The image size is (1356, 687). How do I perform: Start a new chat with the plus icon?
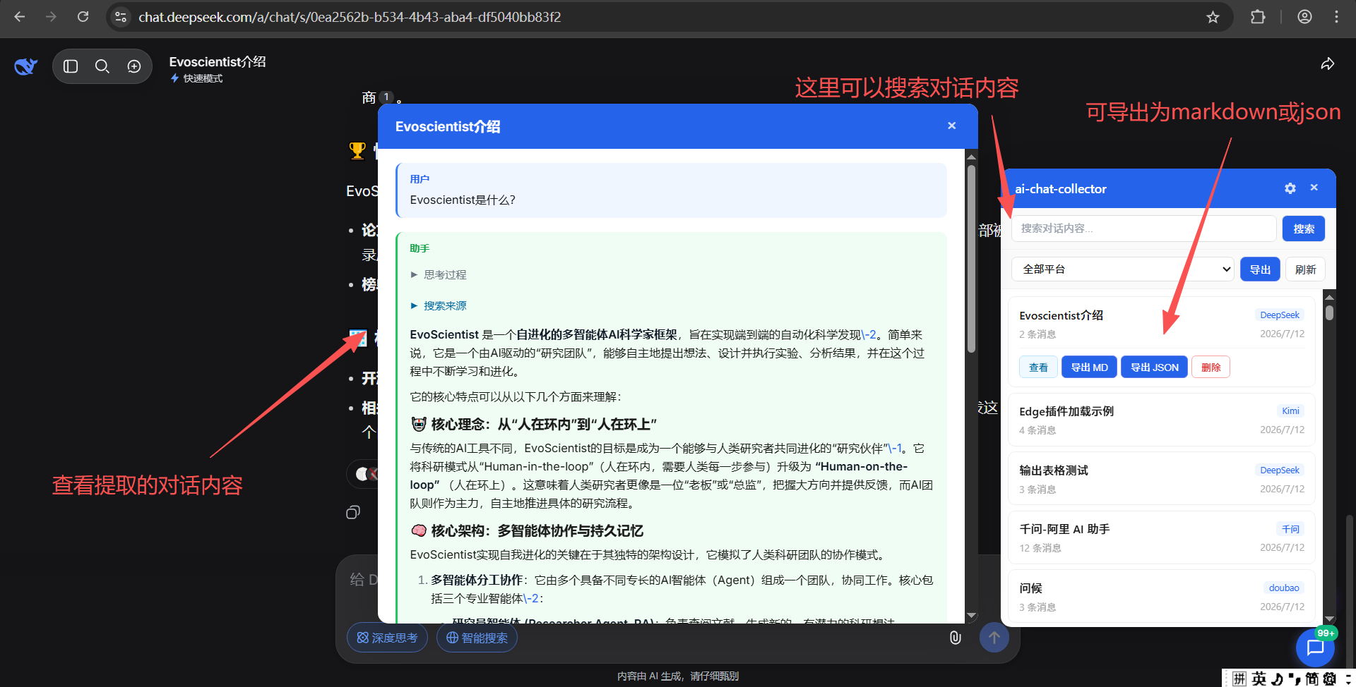click(134, 66)
